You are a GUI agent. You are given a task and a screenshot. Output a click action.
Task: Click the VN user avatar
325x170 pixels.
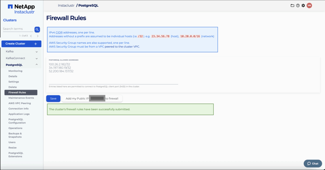click(x=309, y=5)
